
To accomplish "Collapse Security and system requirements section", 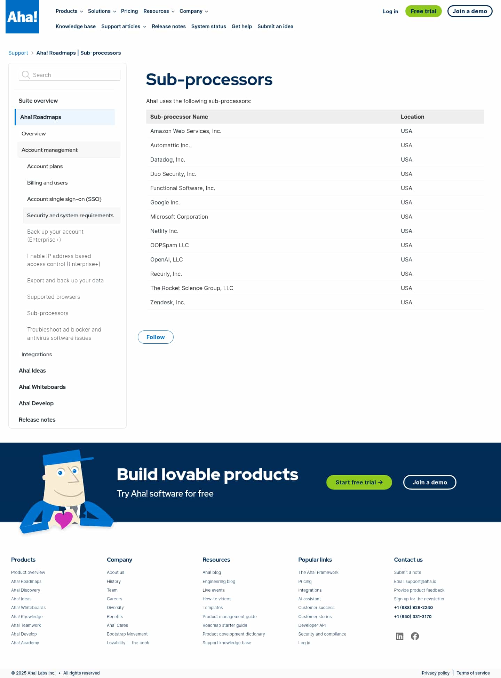I will click(72, 215).
